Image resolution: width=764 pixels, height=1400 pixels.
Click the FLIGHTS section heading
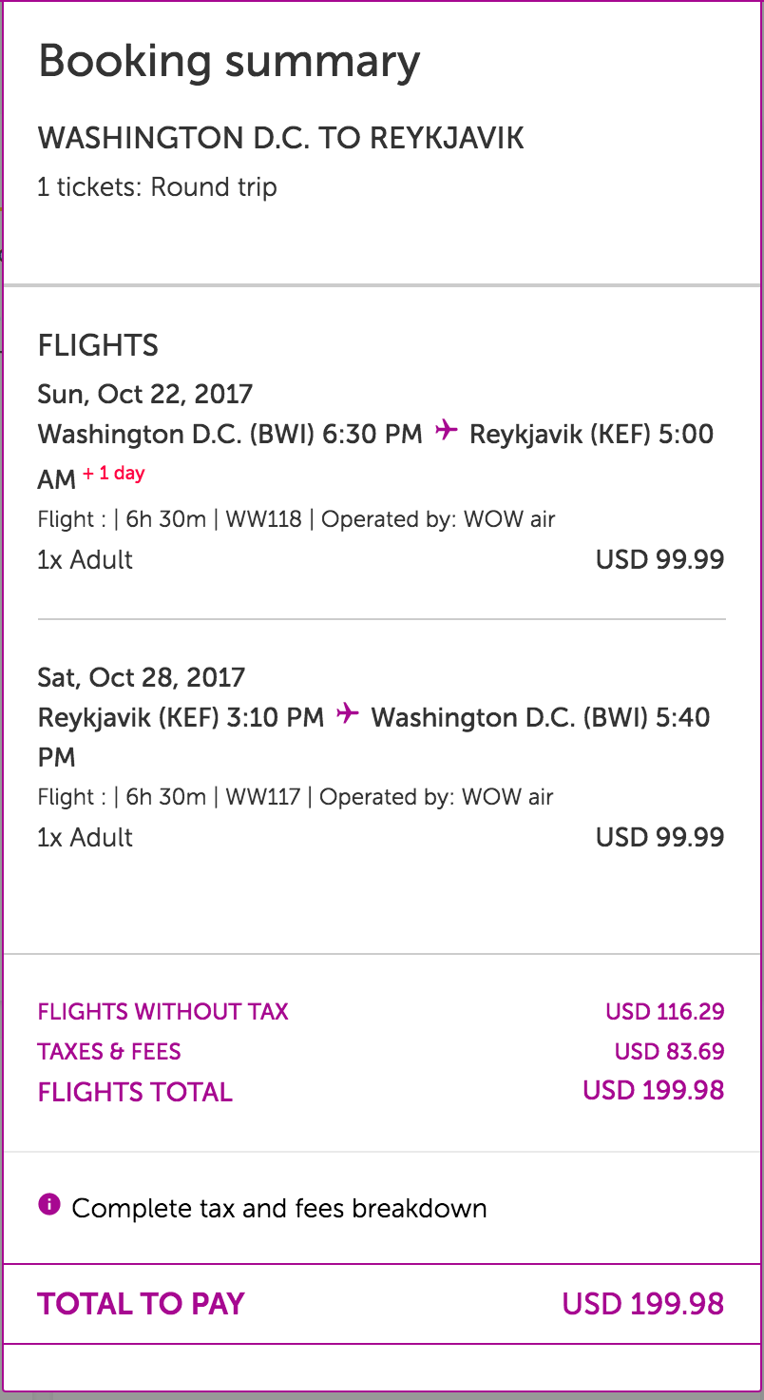point(98,345)
